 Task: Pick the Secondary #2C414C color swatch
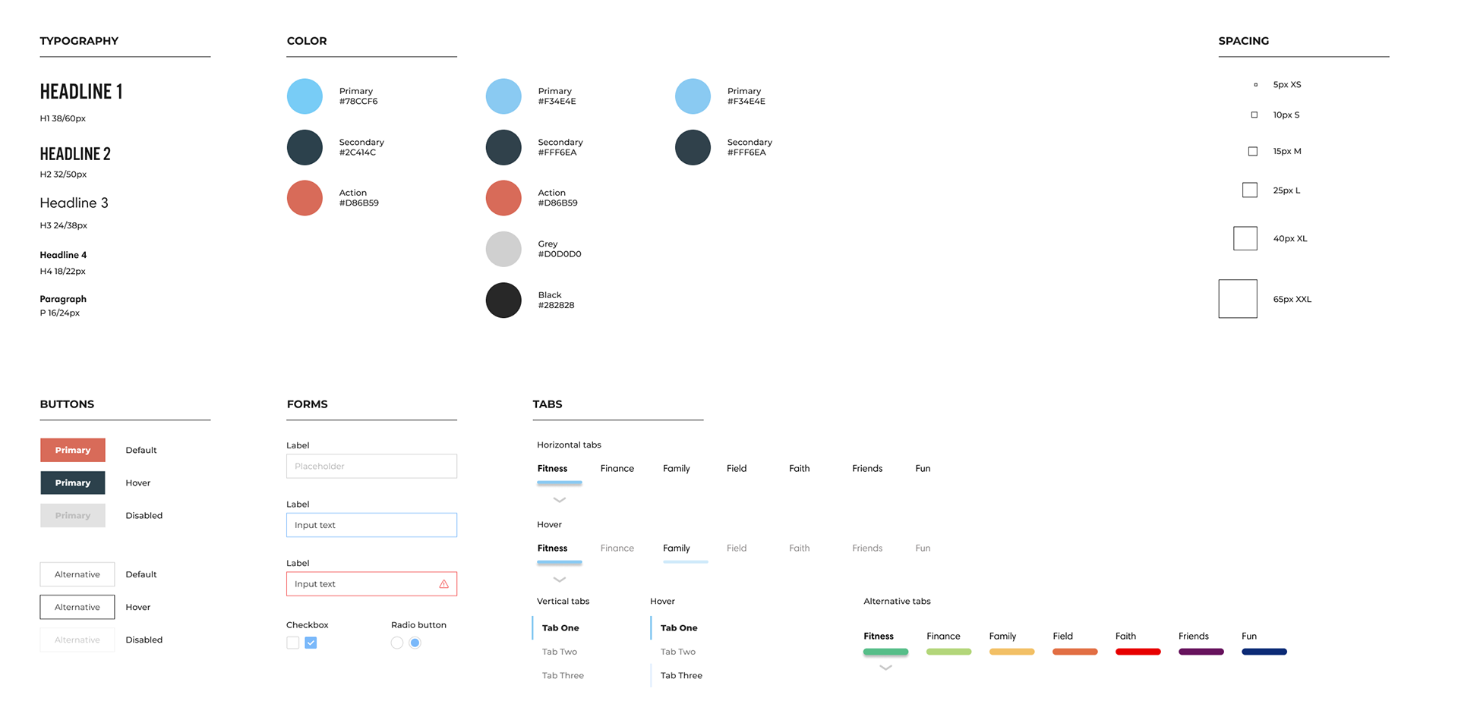click(x=305, y=147)
